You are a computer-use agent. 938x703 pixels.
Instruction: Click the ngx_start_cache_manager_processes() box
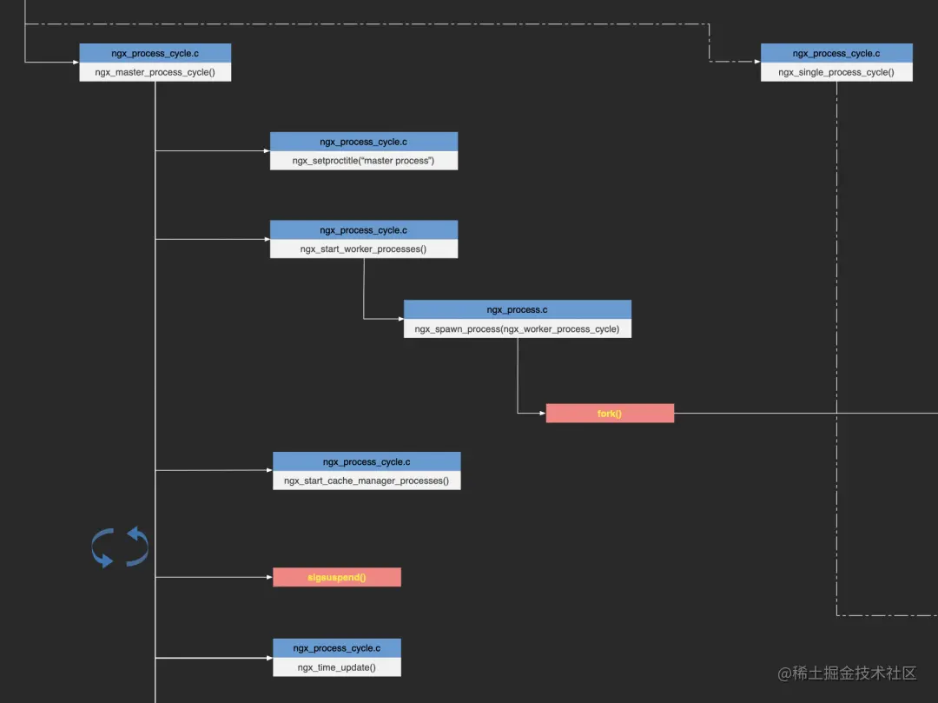pos(367,481)
